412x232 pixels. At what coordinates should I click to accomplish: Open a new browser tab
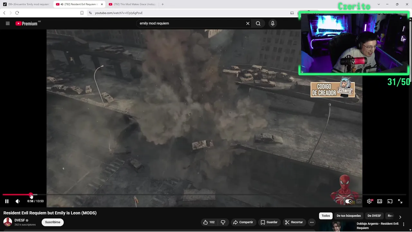click(163, 4)
